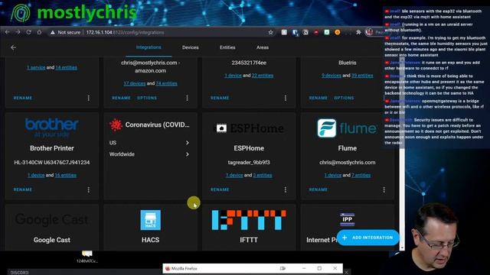The height and width of the screenshot is (275, 490).
Task: Open the 74 entities link under amazon.com
Action: click(166, 83)
